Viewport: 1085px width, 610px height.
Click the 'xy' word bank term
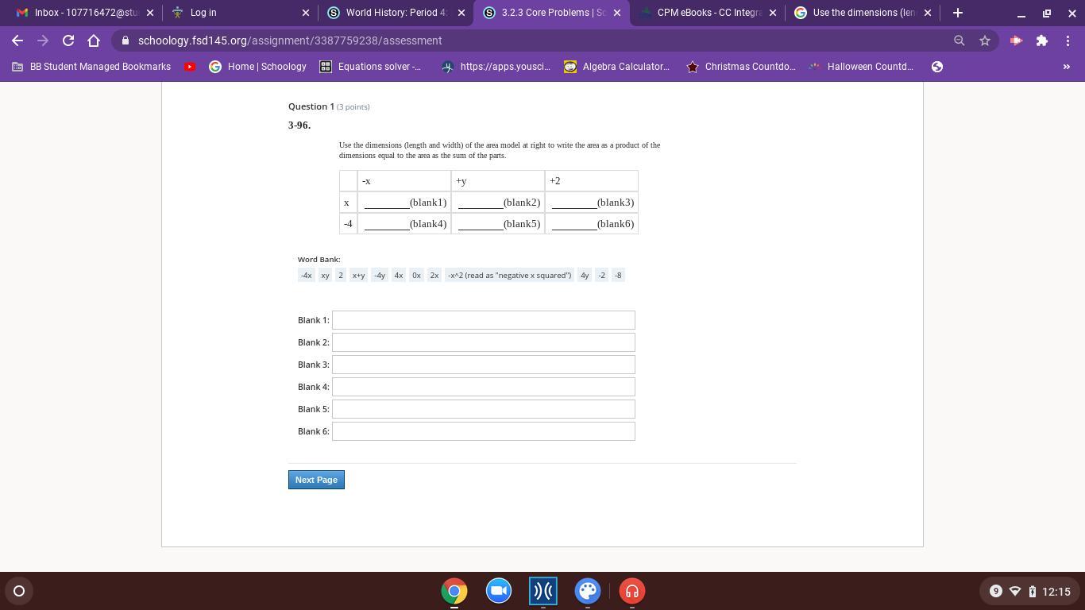click(325, 275)
